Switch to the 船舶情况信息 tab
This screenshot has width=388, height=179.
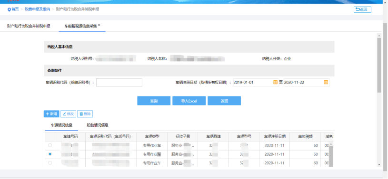coord(98,125)
